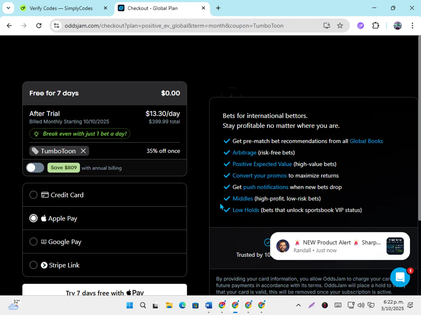Open the Positive Expected Value link

pyautogui.click(x=262, y=164)
